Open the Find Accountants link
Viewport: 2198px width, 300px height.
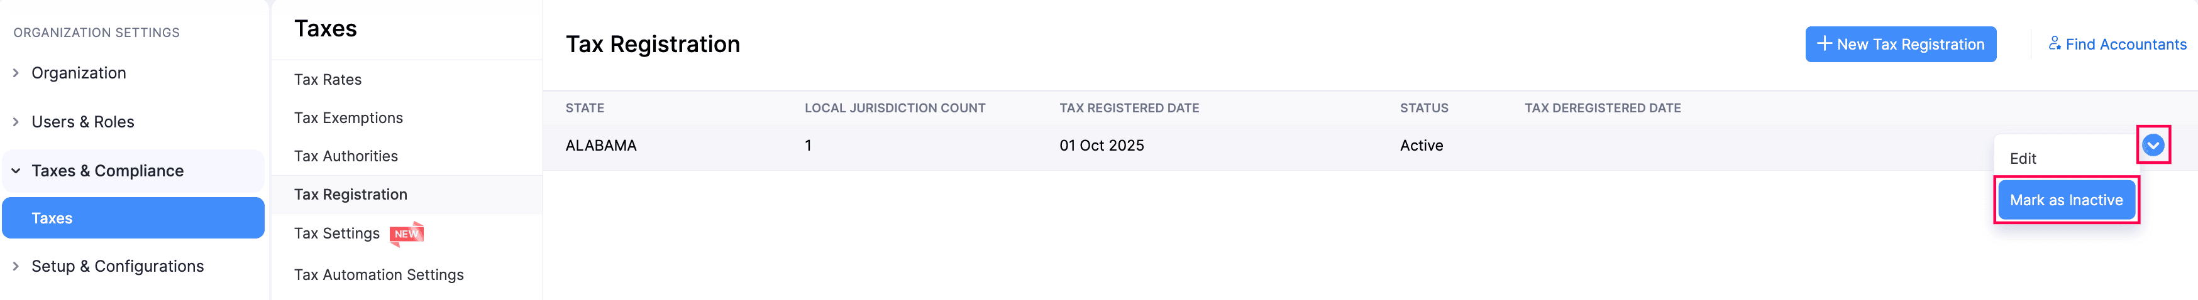pos(2126,45)
